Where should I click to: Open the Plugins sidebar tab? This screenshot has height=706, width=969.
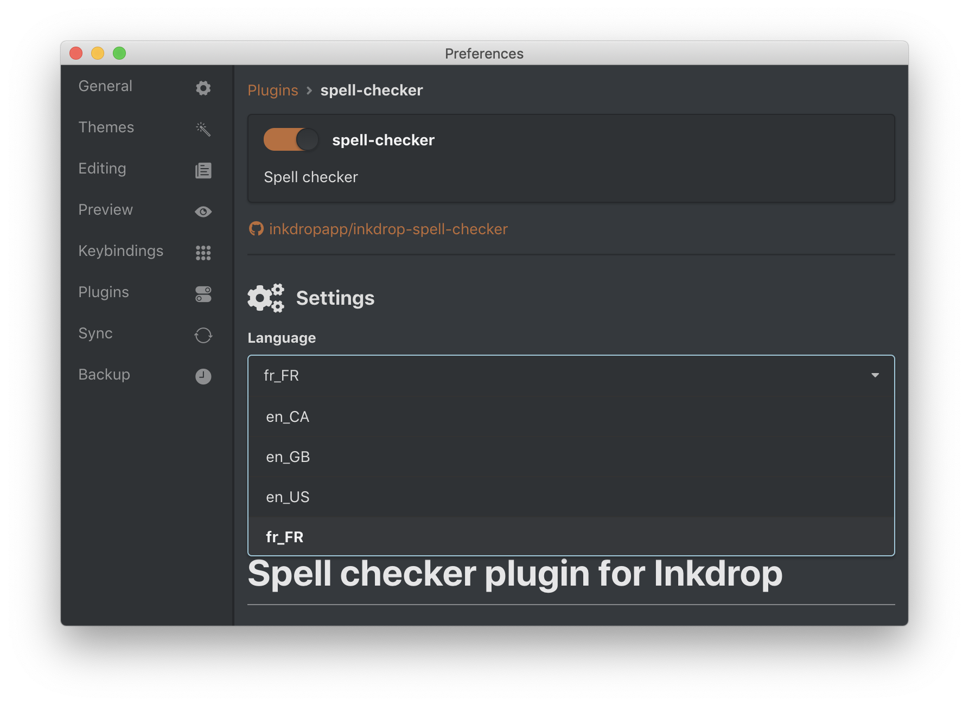pyautogui.click(x=145, y=292)
